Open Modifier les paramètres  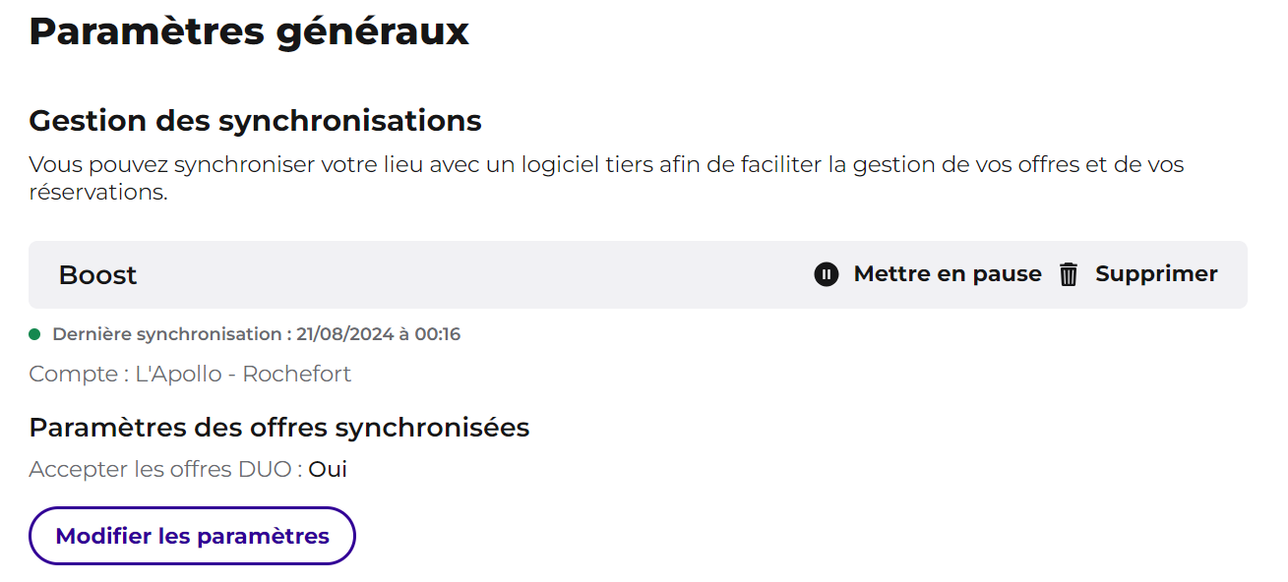(192, 536)
